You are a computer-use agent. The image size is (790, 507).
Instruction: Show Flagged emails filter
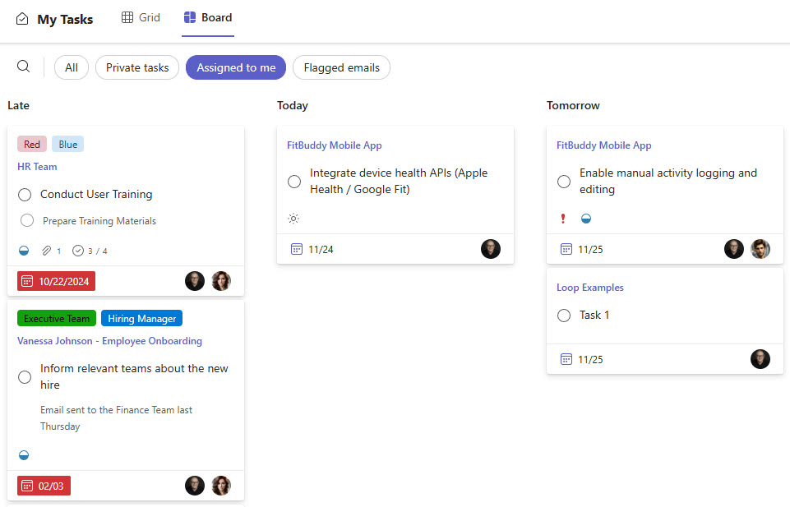pos(341,67)
